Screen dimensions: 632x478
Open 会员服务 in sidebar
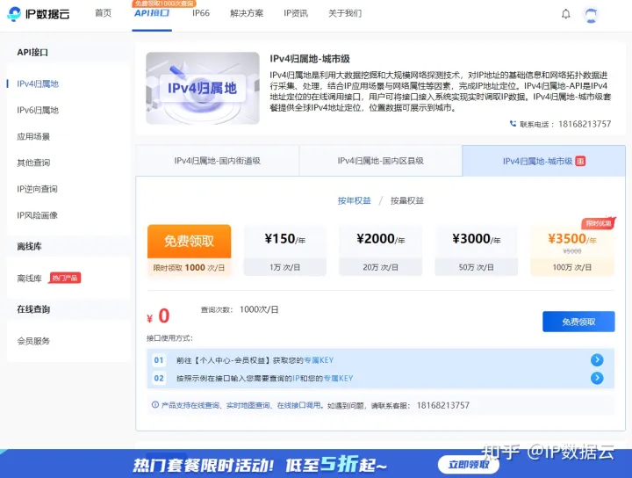pyautogui.click(x=33, y=341)
